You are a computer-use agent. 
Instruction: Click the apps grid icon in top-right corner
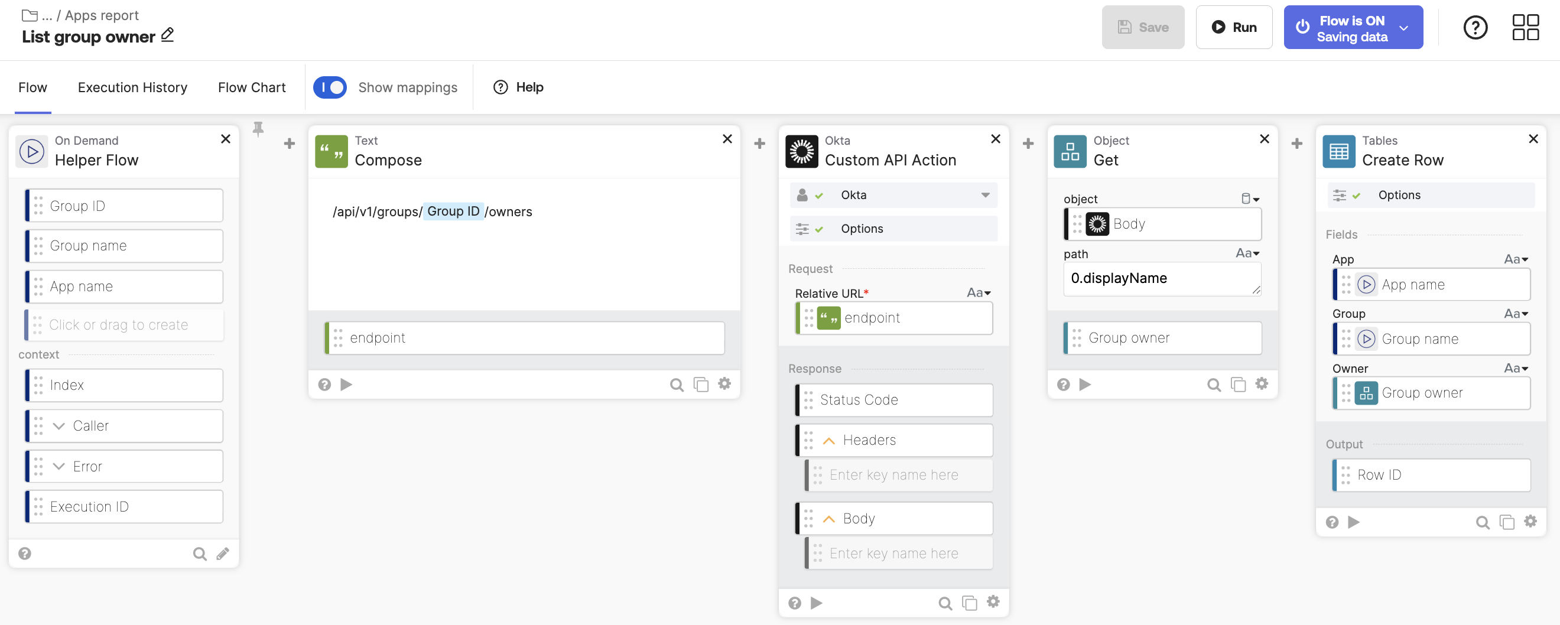point(1526,27)
